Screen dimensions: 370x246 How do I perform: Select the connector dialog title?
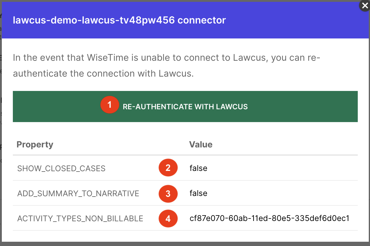point(119,20)
